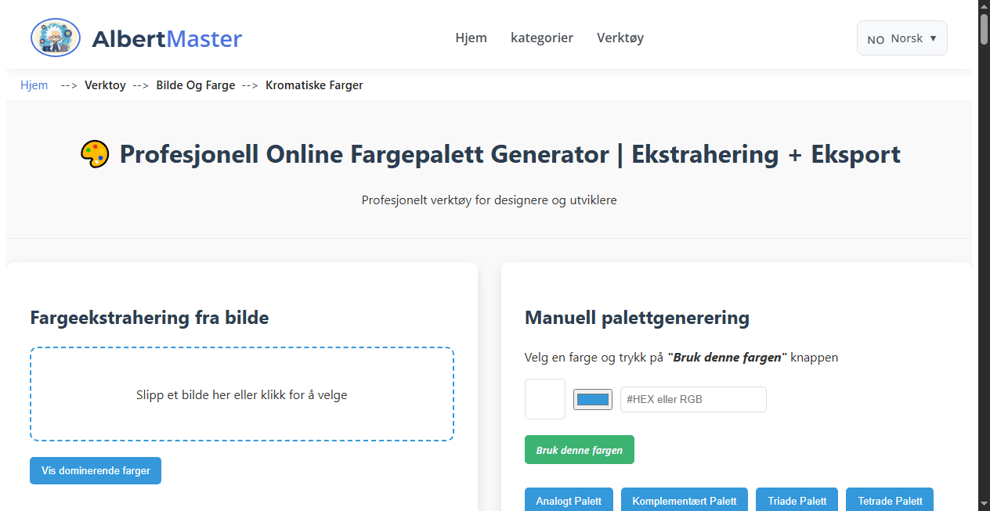Select Kromatiske Farger in the breadcrumb
Image resolution: width=990 pixels, height=511 pixels.
[313, 85]
